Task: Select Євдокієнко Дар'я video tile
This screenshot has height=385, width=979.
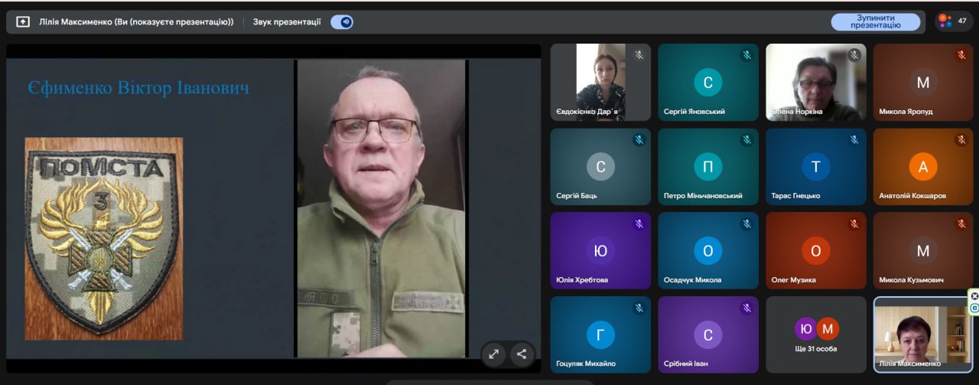Action: pos(600,82)
